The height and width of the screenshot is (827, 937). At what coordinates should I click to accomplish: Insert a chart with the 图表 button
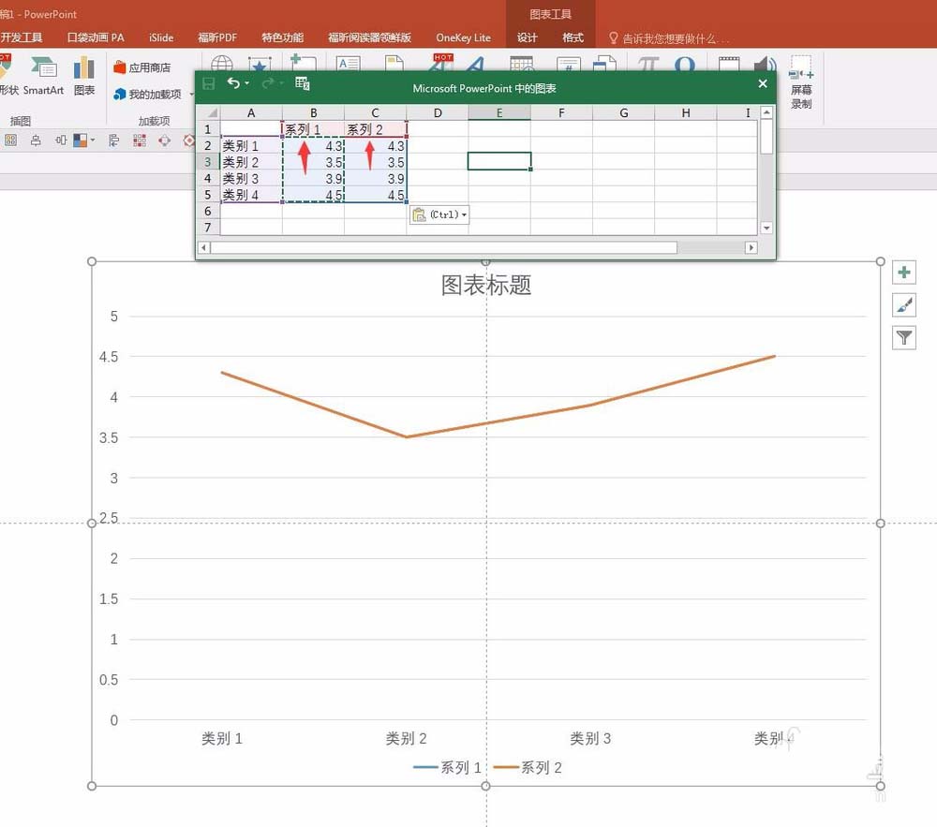tap(84, 76)
